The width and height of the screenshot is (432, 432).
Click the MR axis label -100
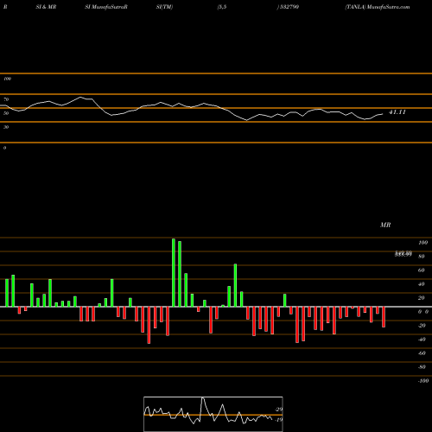[422, 381]
